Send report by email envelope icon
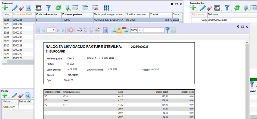 coord(119,30)
